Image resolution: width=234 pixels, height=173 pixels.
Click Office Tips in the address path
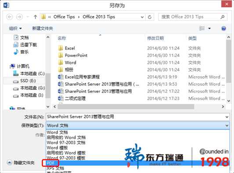coord(64,17)
